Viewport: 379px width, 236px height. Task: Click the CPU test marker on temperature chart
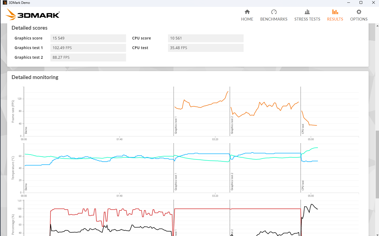(303, 186)
